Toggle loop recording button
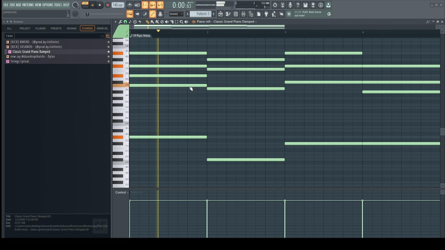445x250 pixels. pyautogui.click(x=160, y=5)
